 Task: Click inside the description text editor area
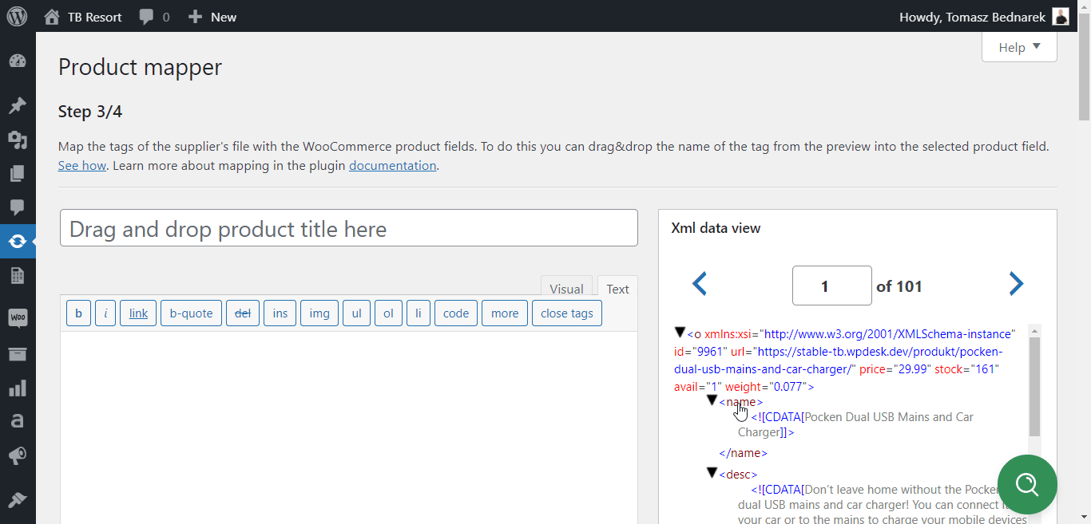(x=349, y=427)
